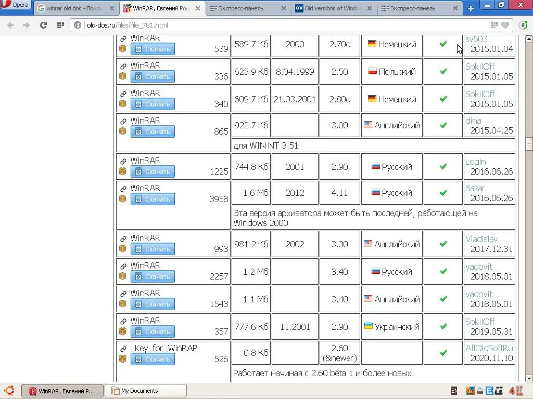Go forward to the next page
The height and width of the screenshot is (399, 533).
tap(26, 25)
